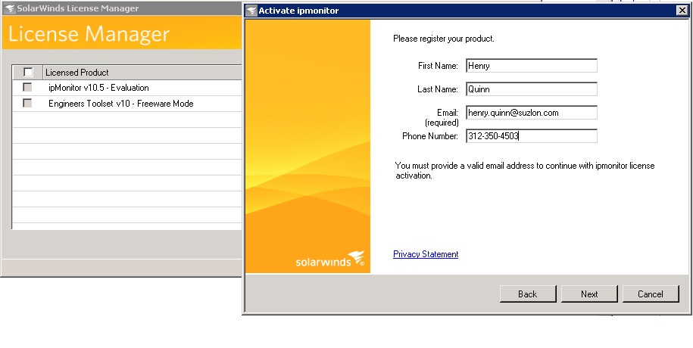Focus the First Name field containing Henry
Image resolution: width=693 pixels, height=348 pixels.
click(532, 66)
